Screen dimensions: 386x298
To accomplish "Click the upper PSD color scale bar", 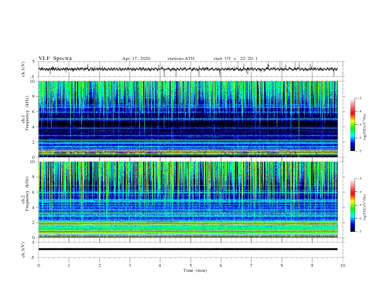I will (353, 124).
